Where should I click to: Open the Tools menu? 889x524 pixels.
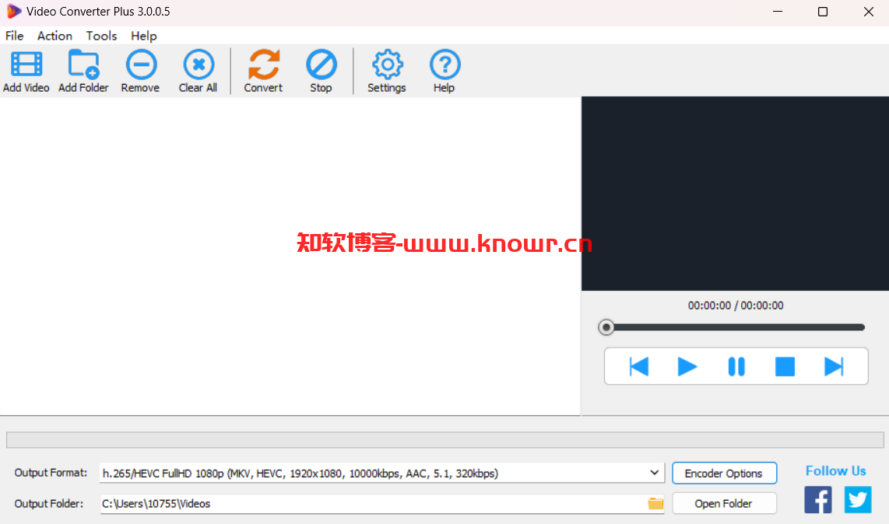pos(101,36)
